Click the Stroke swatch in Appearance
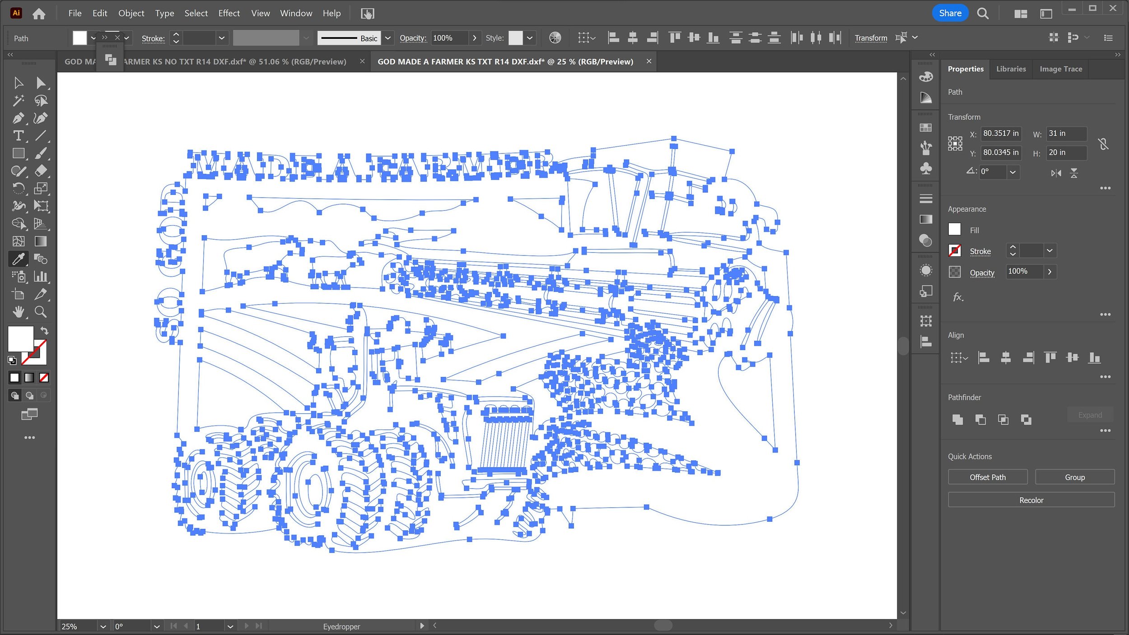This screenshot has width=1129, height=635. coord(954,250)
